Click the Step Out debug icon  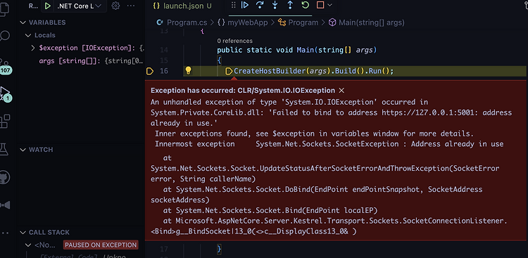(290, 5)
